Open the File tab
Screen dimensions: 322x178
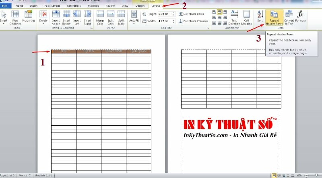(5, 6)
